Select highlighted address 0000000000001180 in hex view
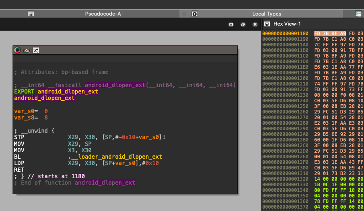This screenshot has height=211, width=364. coord(285,34)
